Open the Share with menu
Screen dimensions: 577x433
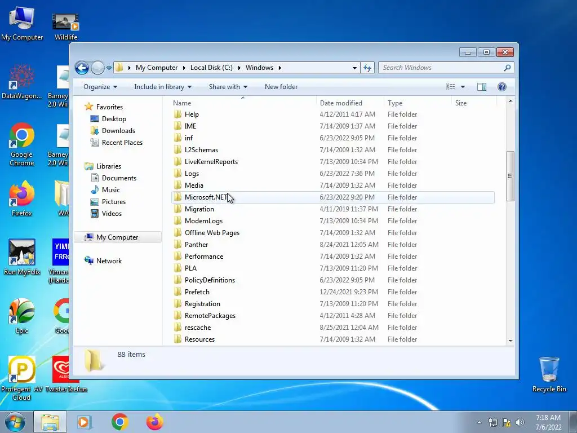pos(228,87)
